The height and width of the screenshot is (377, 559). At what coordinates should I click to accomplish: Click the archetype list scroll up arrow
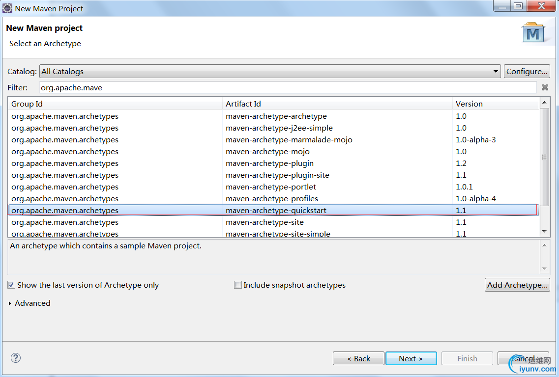[544, 103]
